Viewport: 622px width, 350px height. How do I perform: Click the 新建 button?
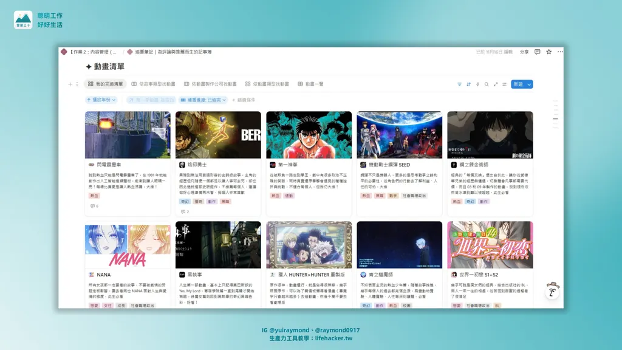518,84
